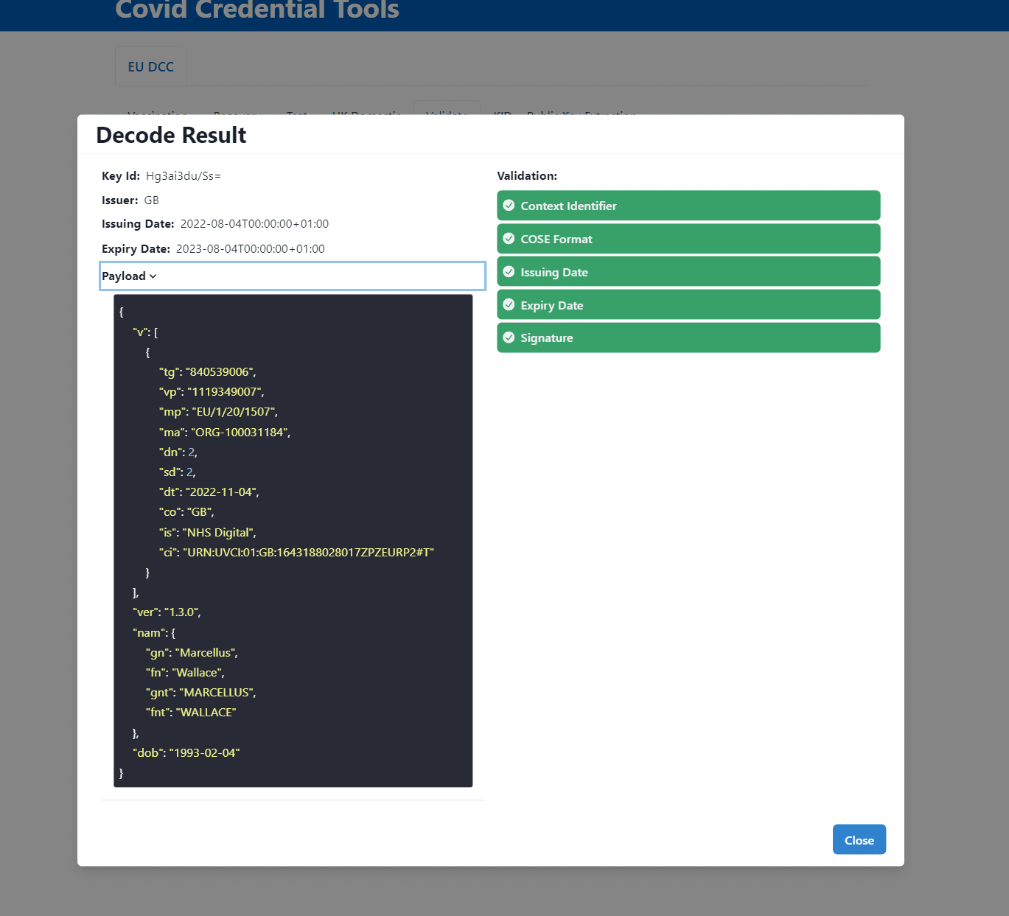
Task: Click the checkmark icon beside COSE Format
Action: click(509, 239)
